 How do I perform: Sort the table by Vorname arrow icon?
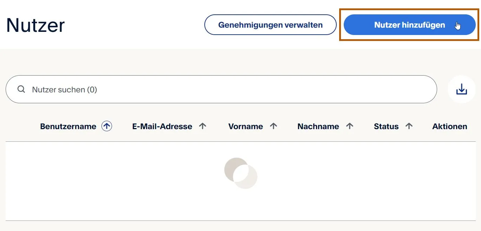(274, 126)
